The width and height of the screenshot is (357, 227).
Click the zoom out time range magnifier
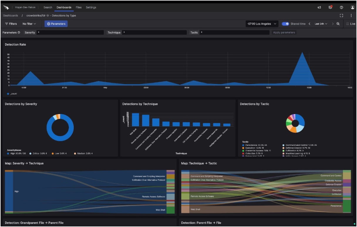pyautogui.click(x=338, y=24)
